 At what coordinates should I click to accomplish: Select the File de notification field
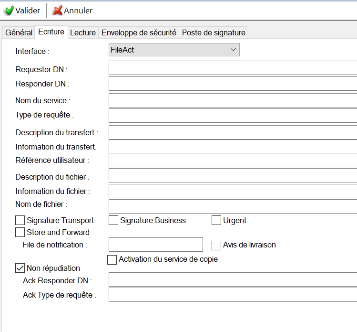[156, 245]
